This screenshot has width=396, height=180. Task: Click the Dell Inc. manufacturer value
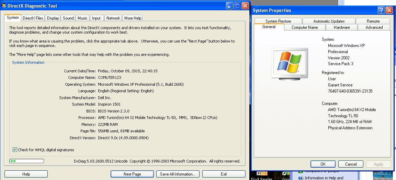pos(104,98)
